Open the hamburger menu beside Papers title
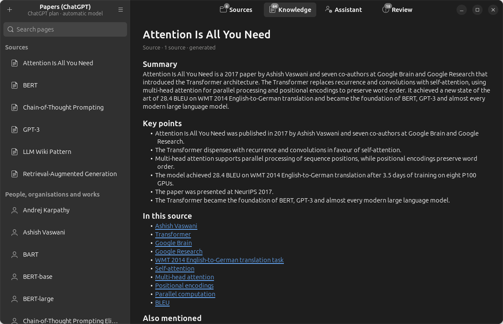503x324 pixels. (x=121, y=10)
